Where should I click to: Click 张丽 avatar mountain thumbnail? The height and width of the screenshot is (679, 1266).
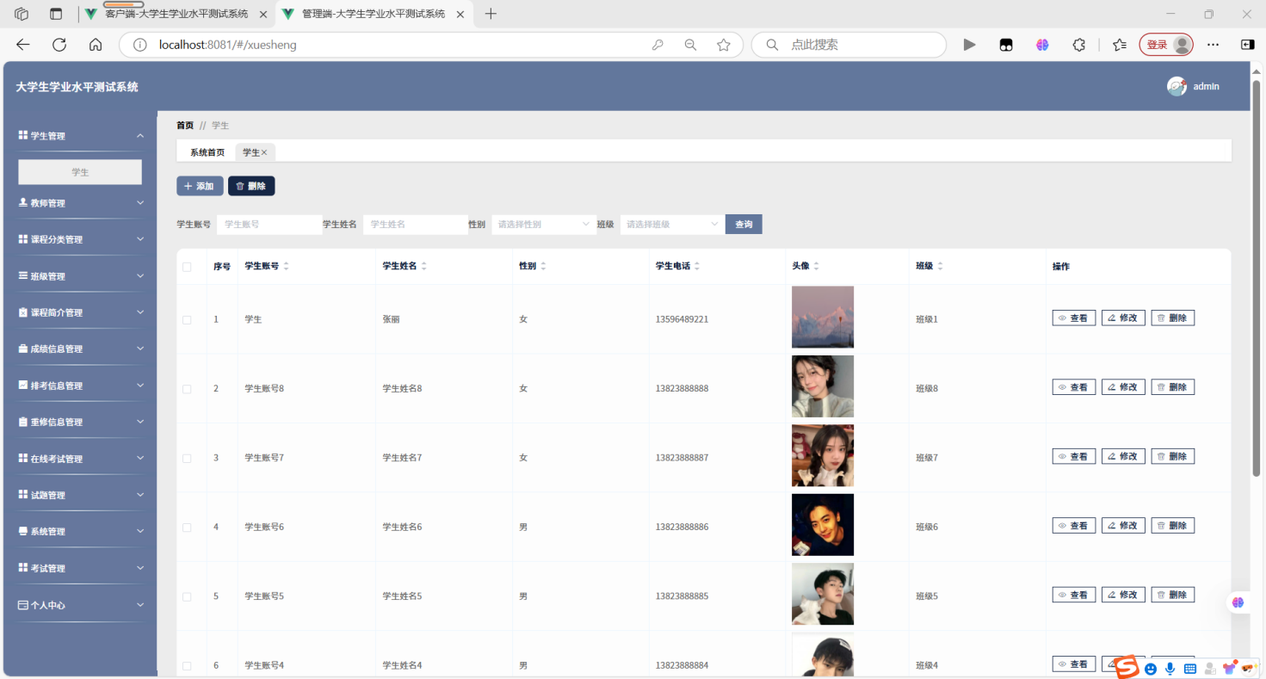coord(823,317)
